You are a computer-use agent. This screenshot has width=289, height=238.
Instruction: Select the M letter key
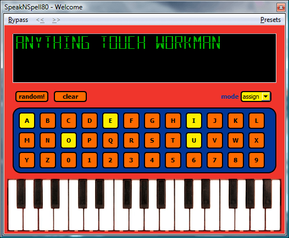pyautogui.click(x=27, y=140)
